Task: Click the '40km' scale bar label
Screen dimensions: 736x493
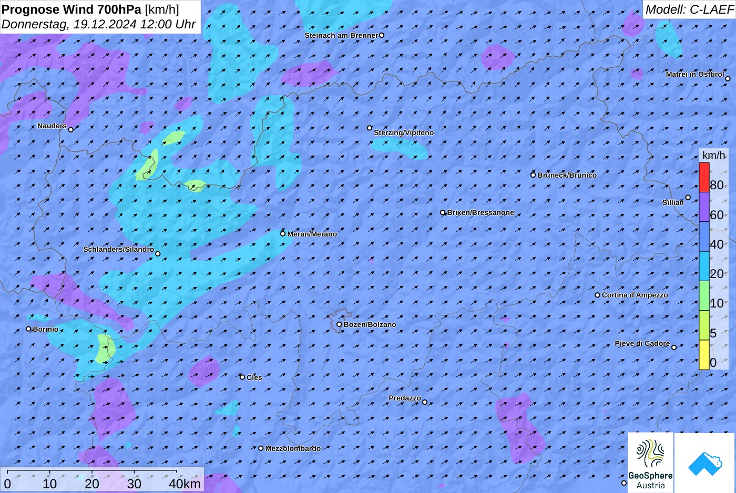Action: [x=185, y=484]
